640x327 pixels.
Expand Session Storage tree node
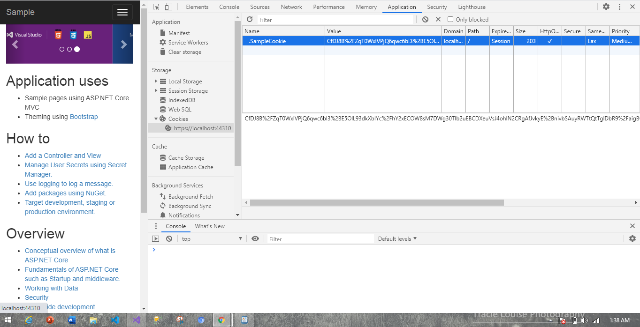coord(156,91)
